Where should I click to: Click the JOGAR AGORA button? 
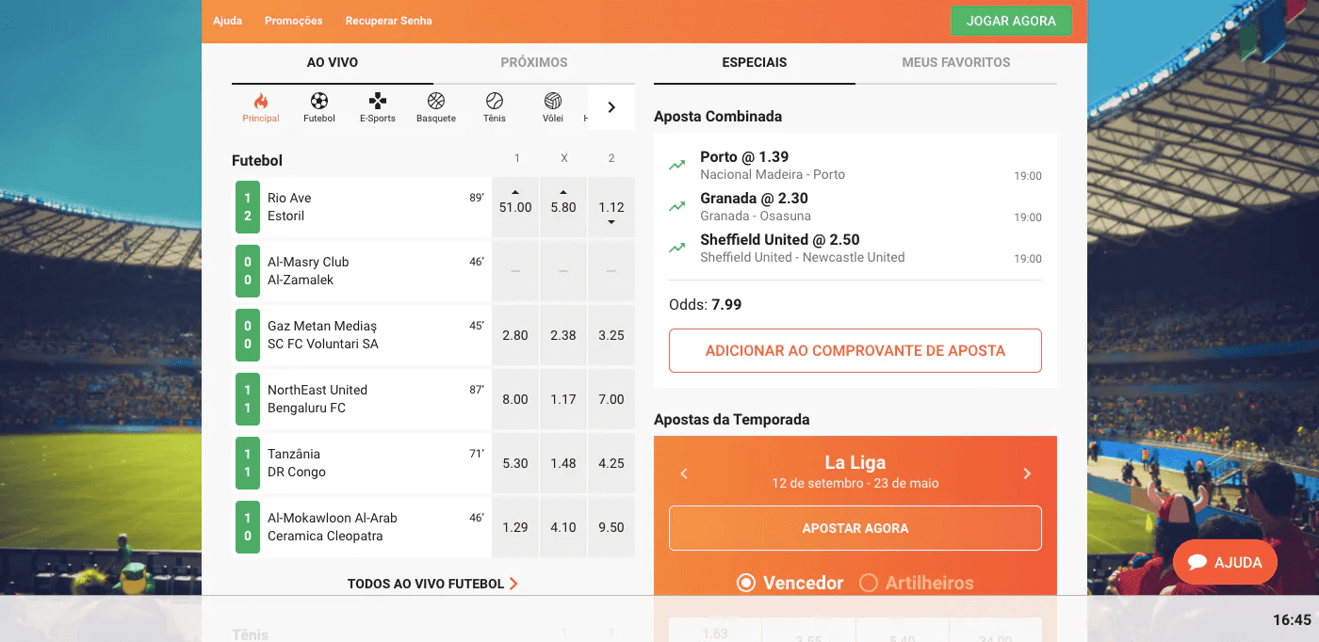[1011, 21]
